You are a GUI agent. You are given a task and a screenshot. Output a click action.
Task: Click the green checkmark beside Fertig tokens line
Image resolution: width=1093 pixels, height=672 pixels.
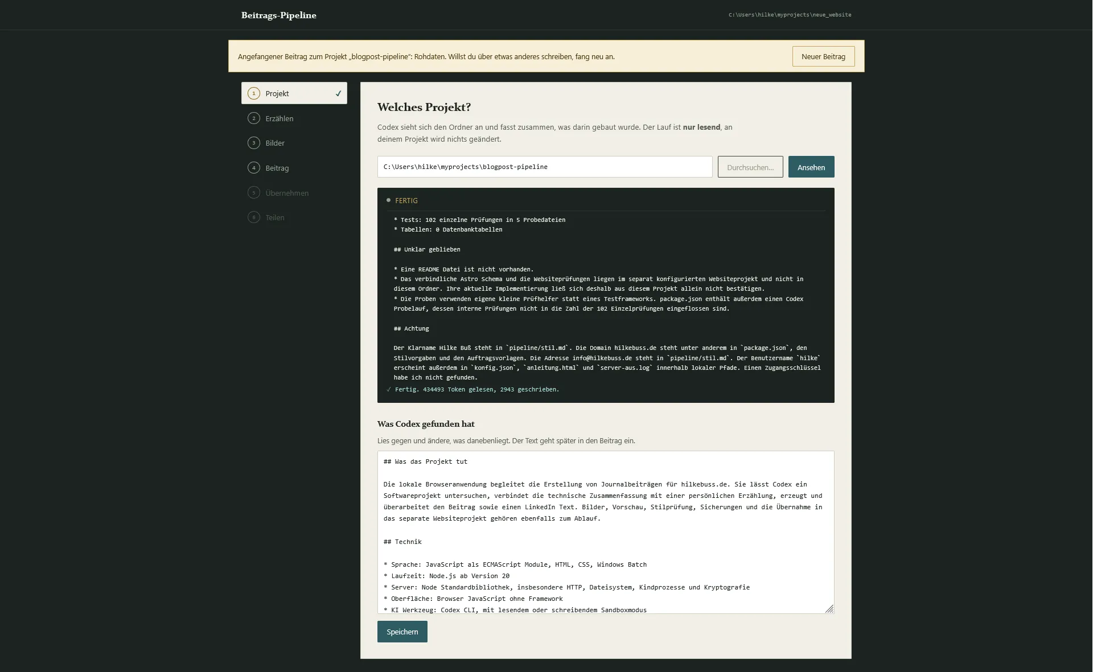coord(389,390)
